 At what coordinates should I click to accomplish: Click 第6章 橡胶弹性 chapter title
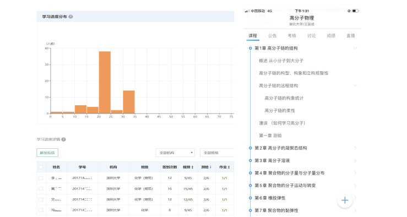[x=270, y=198]
